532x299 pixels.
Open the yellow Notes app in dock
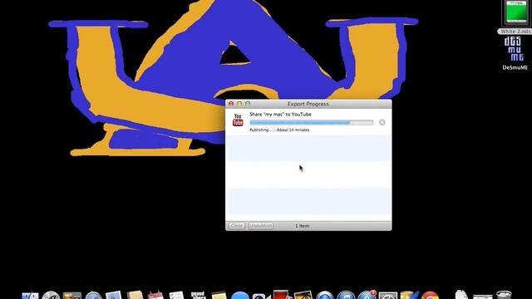pyautogui.click(x=219, y=295)
